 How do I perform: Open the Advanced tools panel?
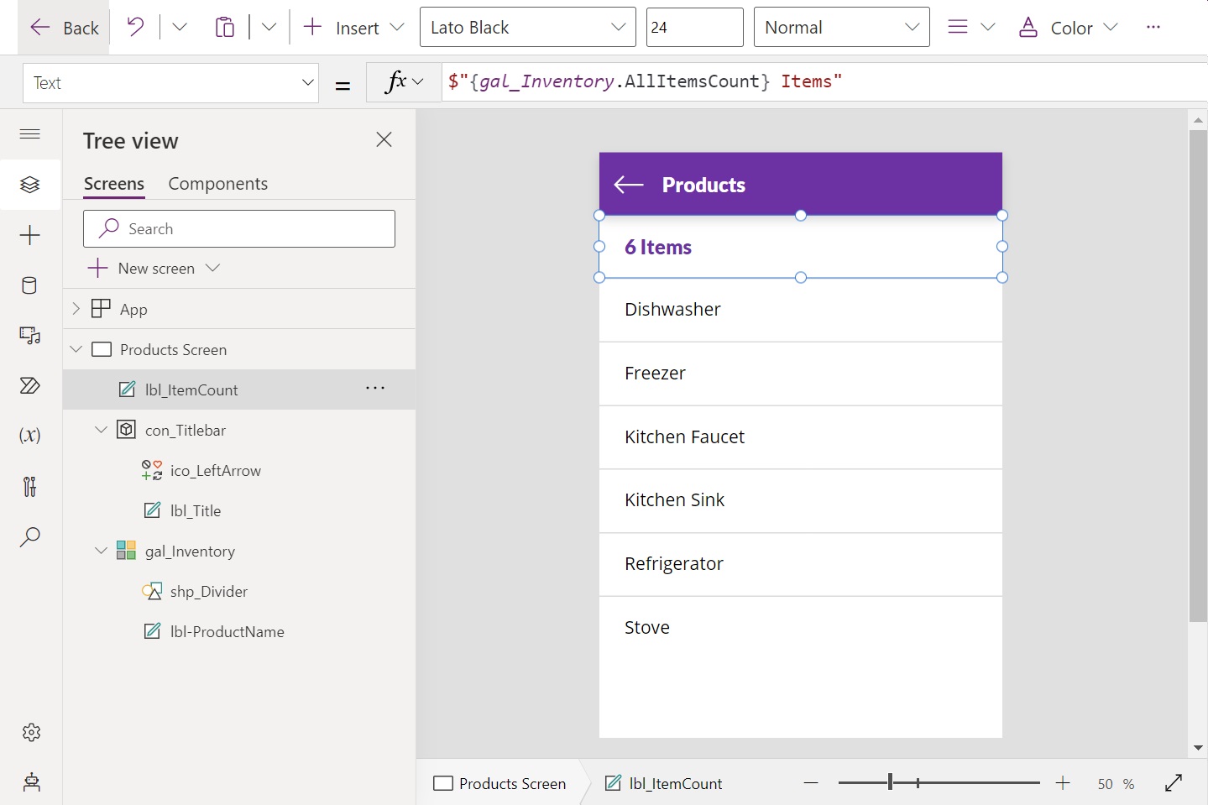30,487
